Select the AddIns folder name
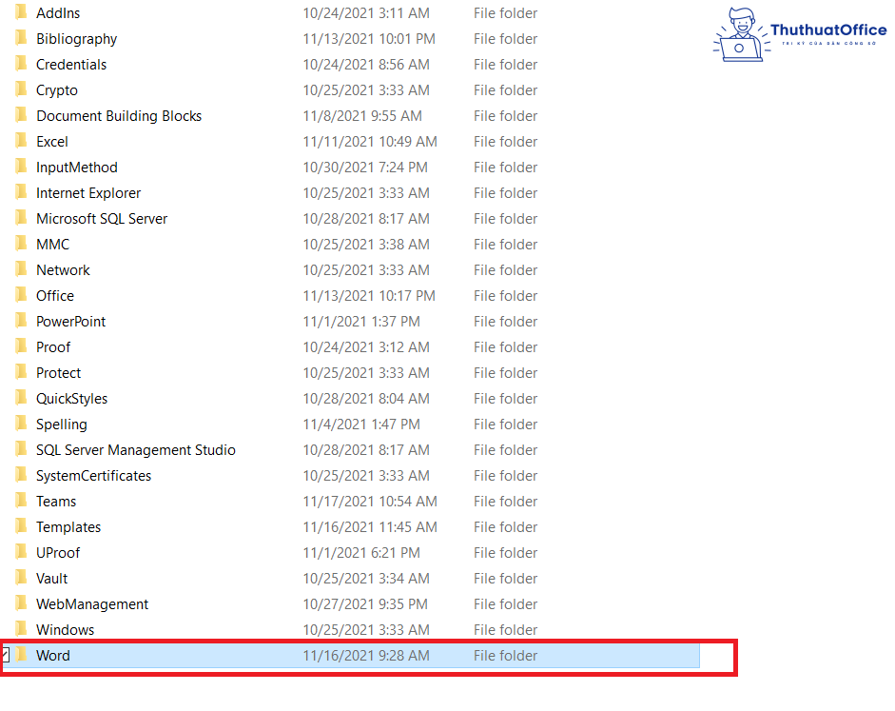 click(x=58, y=13)
